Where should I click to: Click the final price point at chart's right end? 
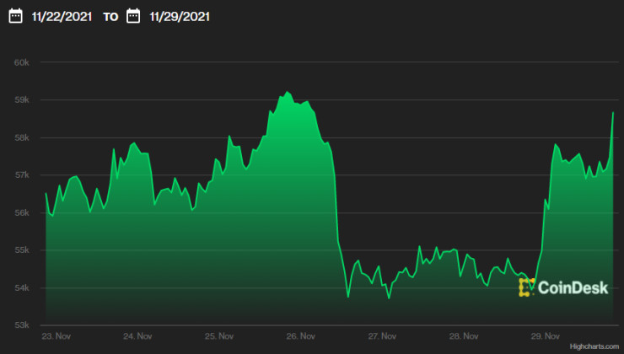[613, 113]
